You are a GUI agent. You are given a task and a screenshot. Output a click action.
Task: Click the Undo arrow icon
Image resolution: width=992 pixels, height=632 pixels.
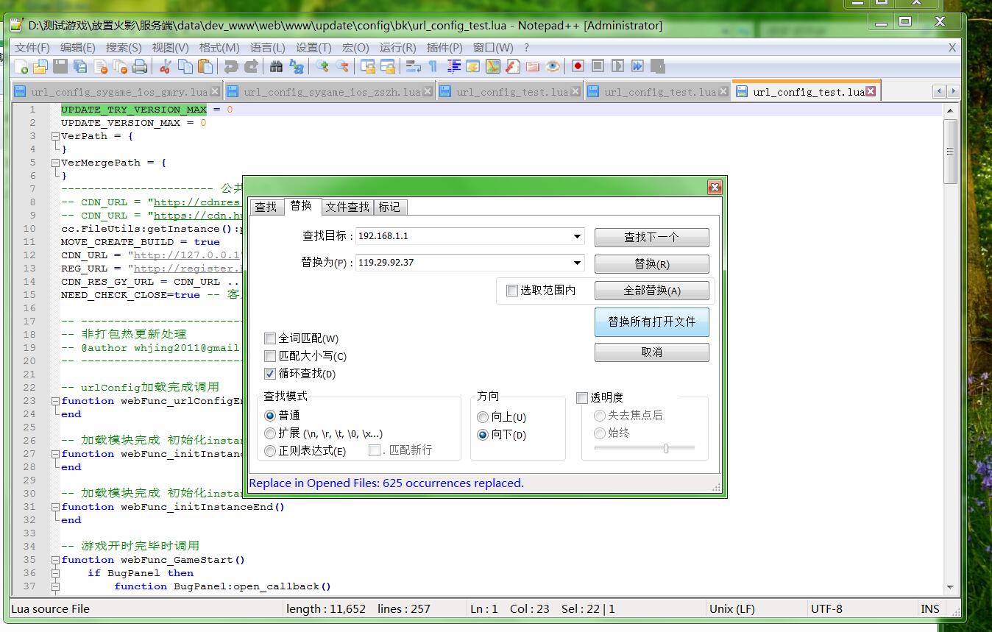pyautogui.click(x=231, y=67)
